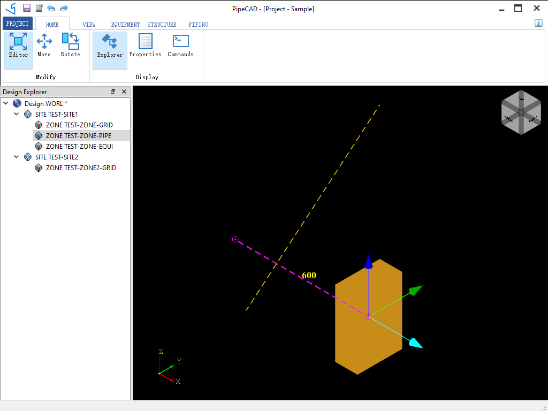Collapse the SITE TEST-SITE2 node

tap(17, 157)
